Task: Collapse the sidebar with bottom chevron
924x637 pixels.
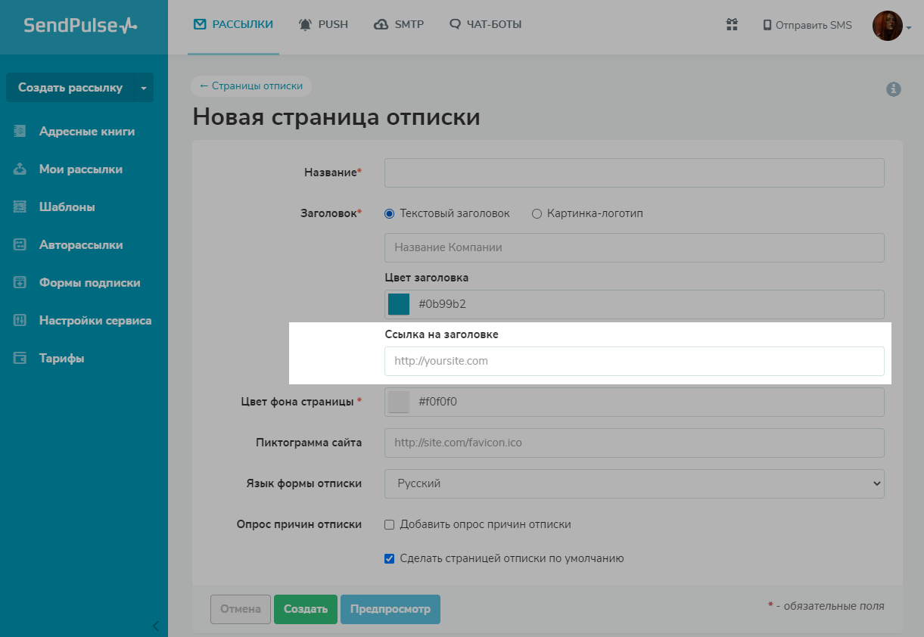Action: point(156,626)
